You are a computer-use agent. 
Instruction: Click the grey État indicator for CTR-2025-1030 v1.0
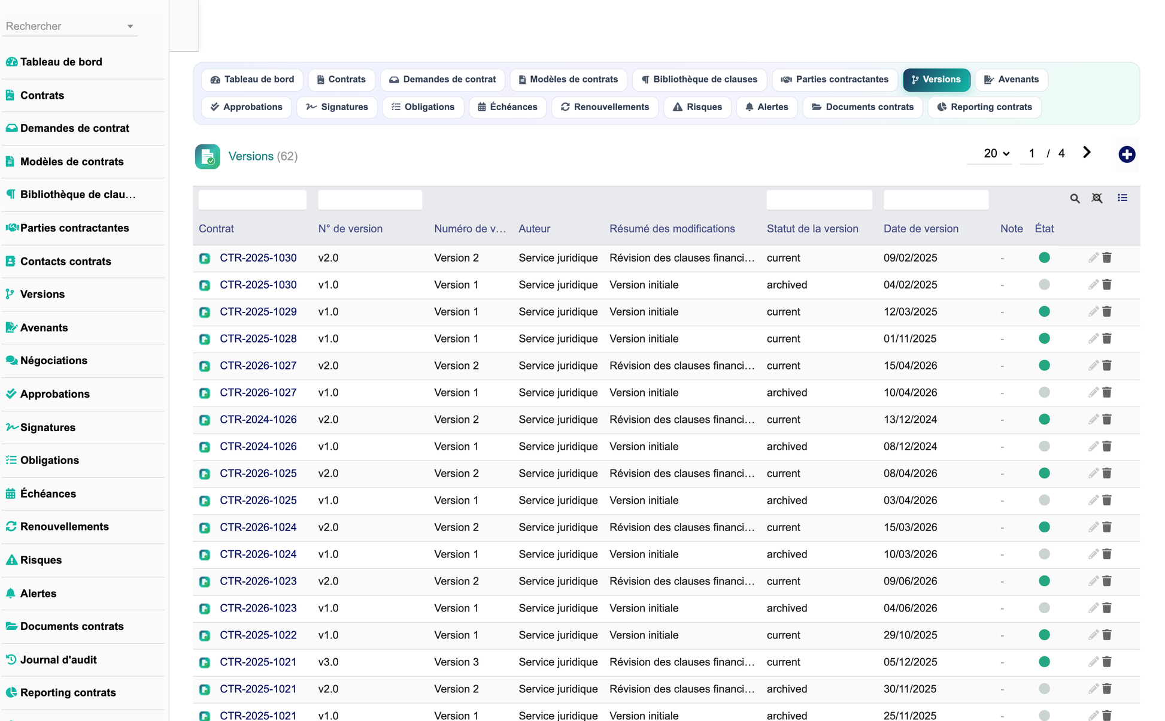tap(1044, 284)
